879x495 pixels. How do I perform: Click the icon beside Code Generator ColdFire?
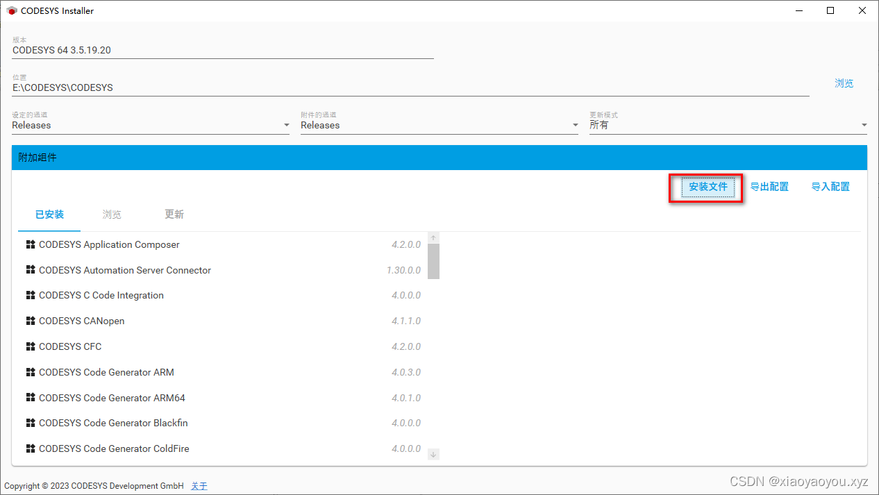point(31,448)
